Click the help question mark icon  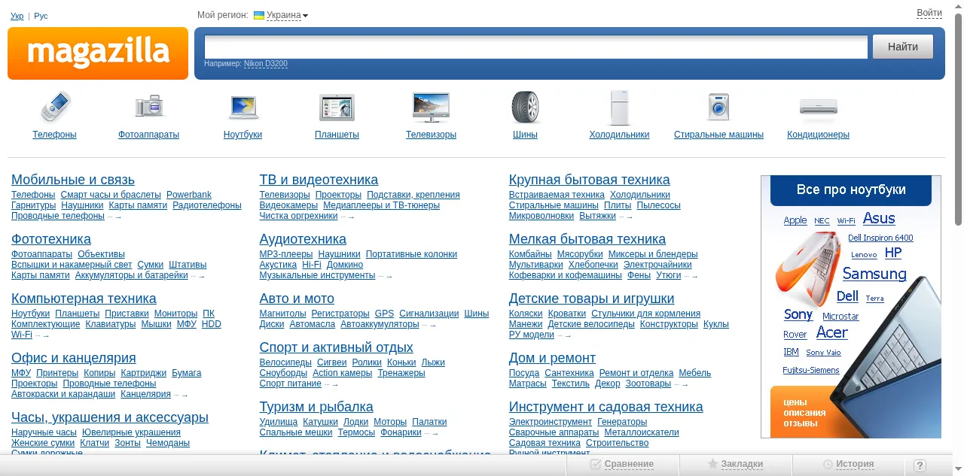click(x=920, y=465)
